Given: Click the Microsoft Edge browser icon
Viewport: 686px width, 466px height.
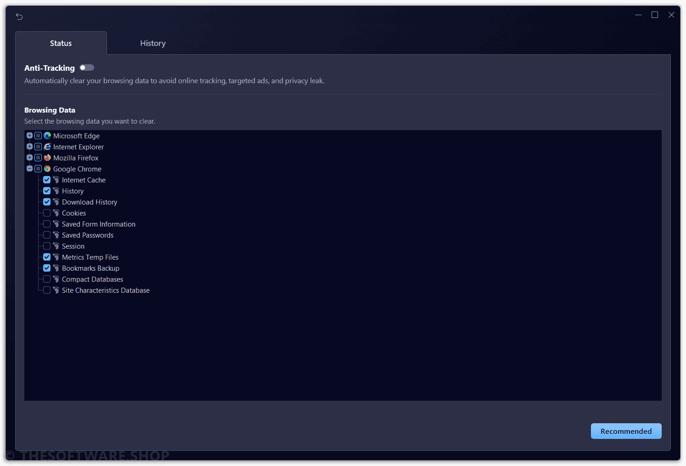Looking at the screenshot, I should tap(47, 136).
